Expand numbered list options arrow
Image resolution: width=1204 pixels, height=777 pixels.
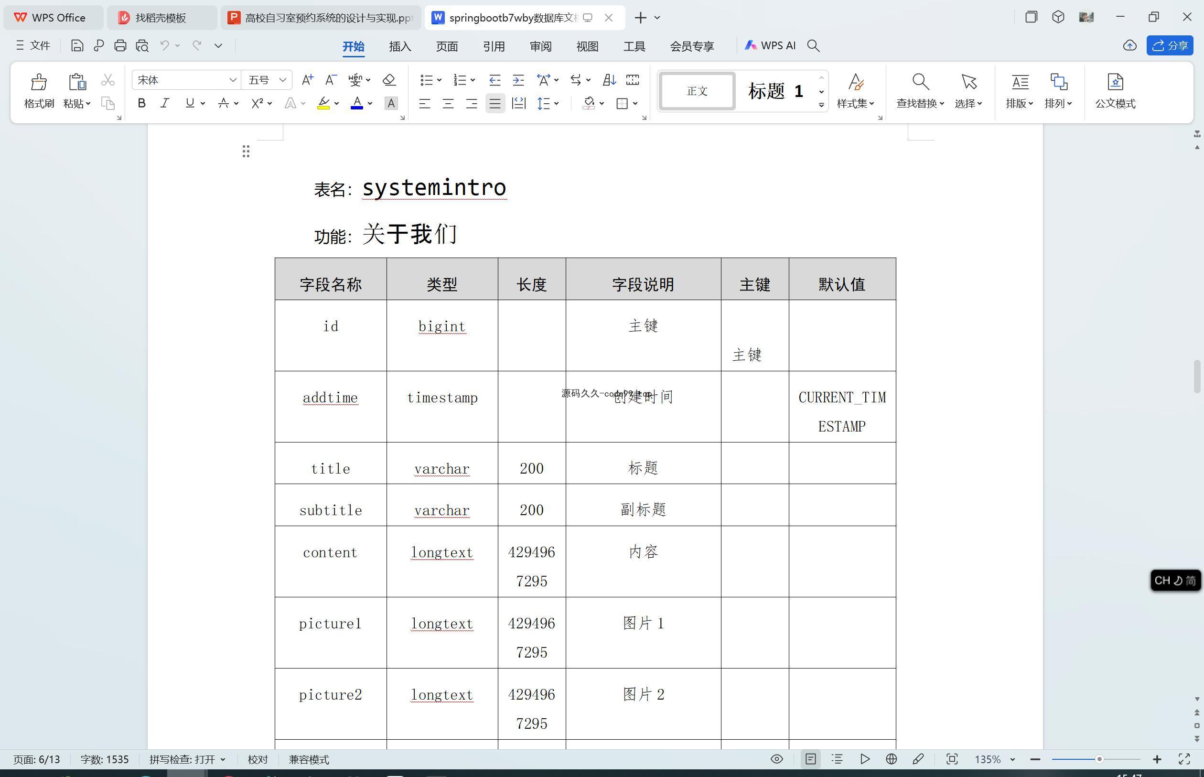coord(473,80)
